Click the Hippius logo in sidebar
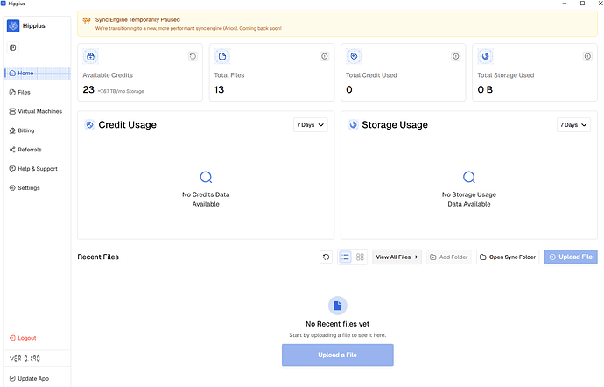The image size is (604, 387). pyautogui.click(x=13, y=26)
